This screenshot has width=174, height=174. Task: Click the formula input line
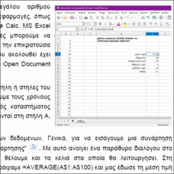coord(132,29)
